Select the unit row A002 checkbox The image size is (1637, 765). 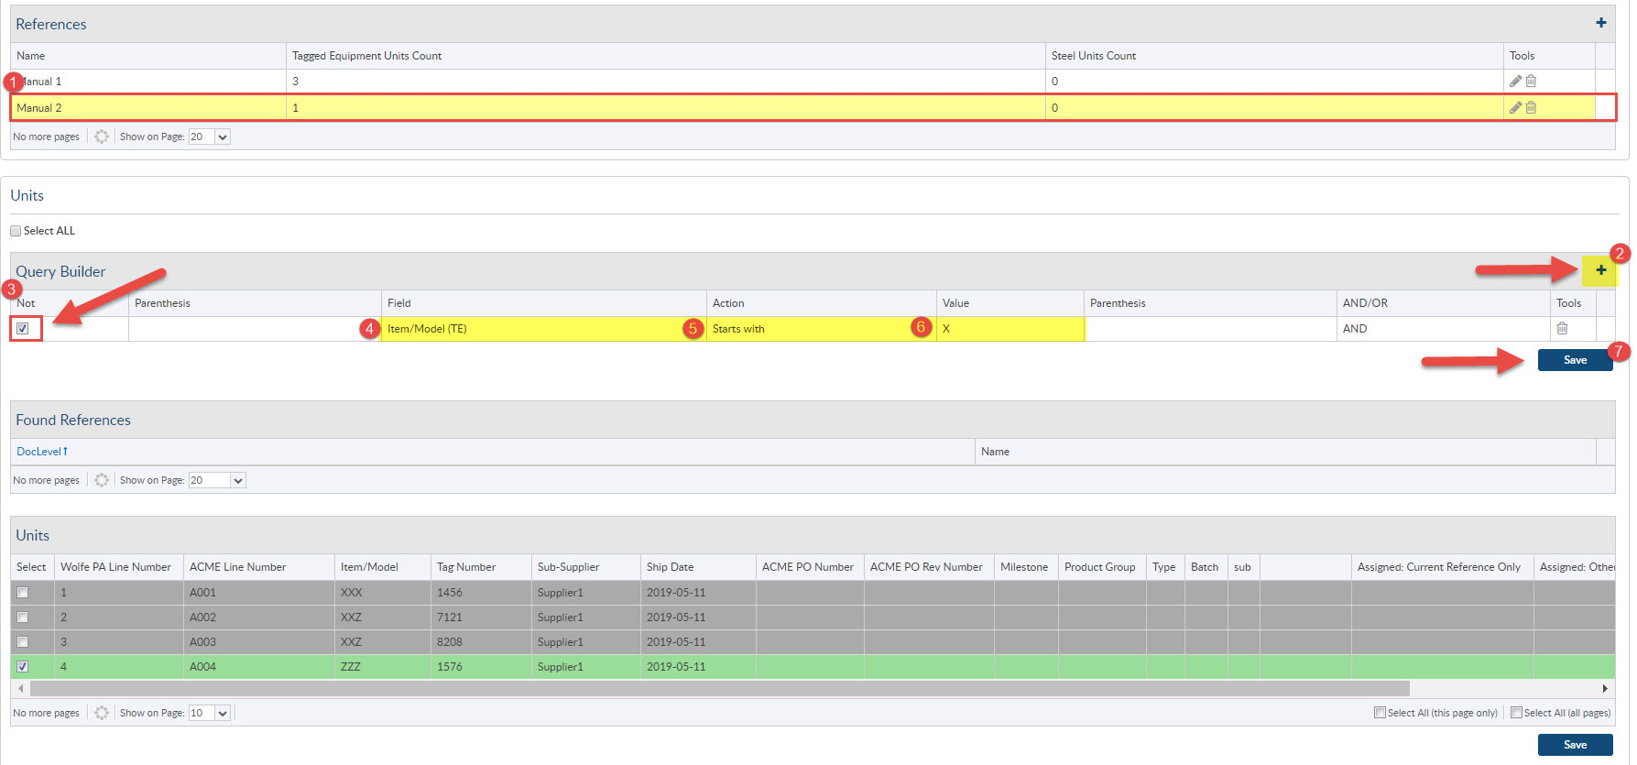click(23, 617)
